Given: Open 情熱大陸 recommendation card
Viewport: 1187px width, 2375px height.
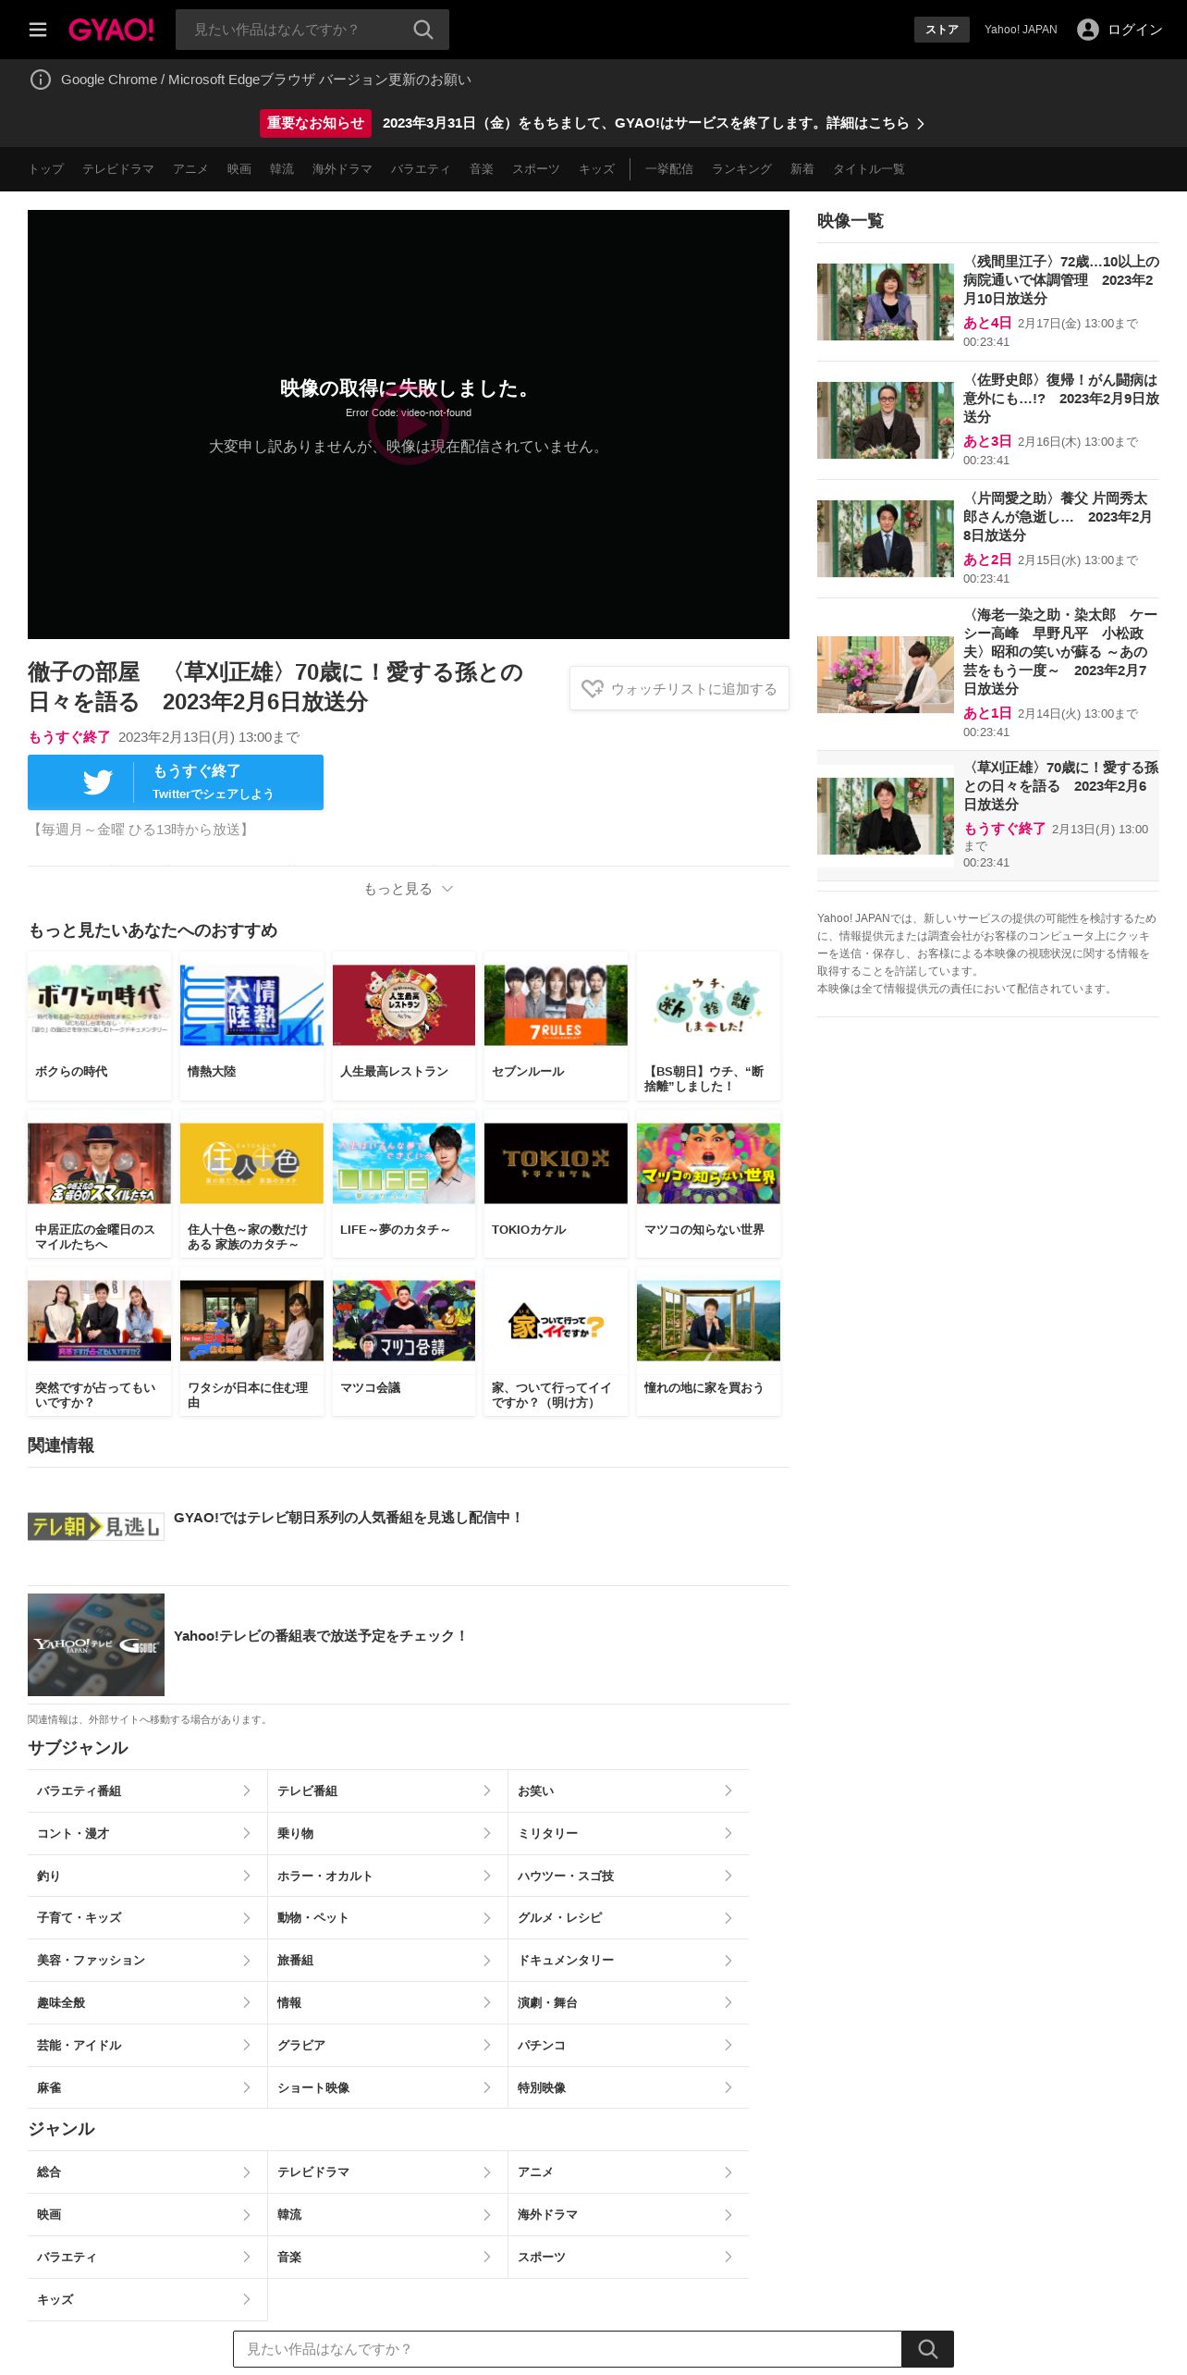Looking at the screenshot, I should pos(251,1027).
